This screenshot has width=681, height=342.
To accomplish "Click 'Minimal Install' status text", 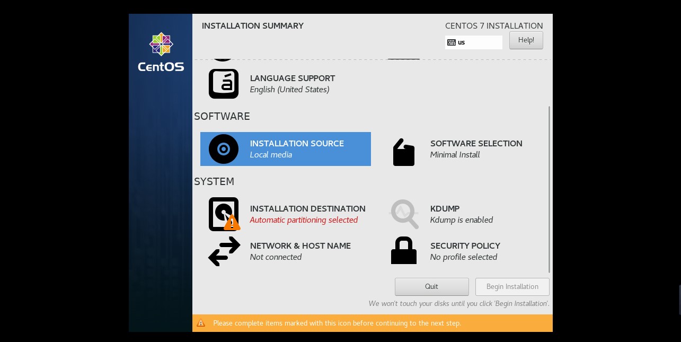I will pyautogui.click(x=455, y=155).
